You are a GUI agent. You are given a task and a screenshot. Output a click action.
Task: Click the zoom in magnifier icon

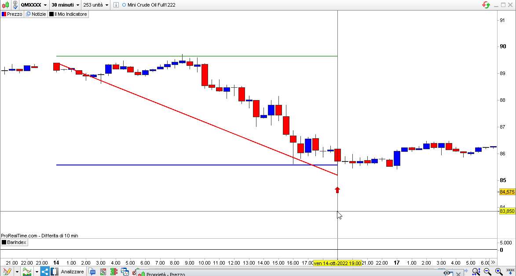[499, 272]
